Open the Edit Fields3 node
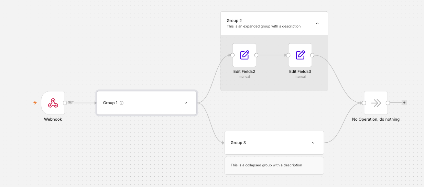The height and width of the screenshot is (187, 424). pyautogui.click(x=300, y=55)
